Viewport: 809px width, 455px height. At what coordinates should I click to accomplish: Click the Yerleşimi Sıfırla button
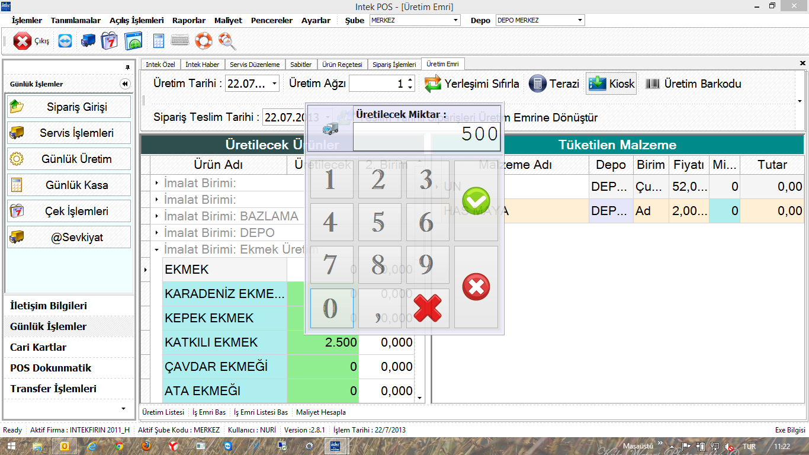coord(472,84)
